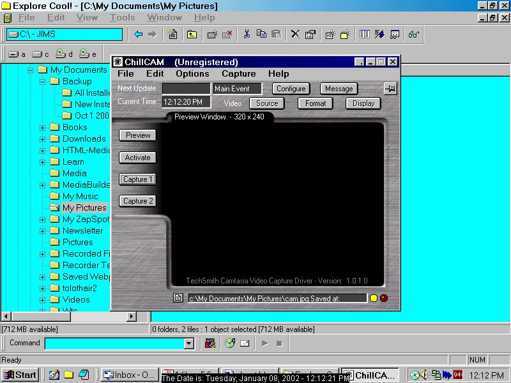Click the two-column view icon
The width and height of the screenshot is (511, 383).
pyautogui.click(x=364, y=34)
